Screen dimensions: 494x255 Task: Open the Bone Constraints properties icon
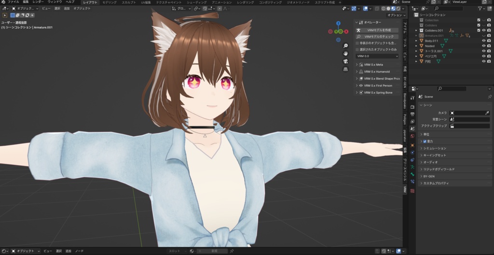pyautogui.click(x=412, y=182)
